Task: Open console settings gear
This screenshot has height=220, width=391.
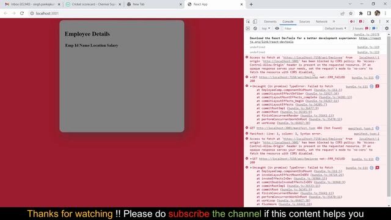Action: [x=387, y=29]
